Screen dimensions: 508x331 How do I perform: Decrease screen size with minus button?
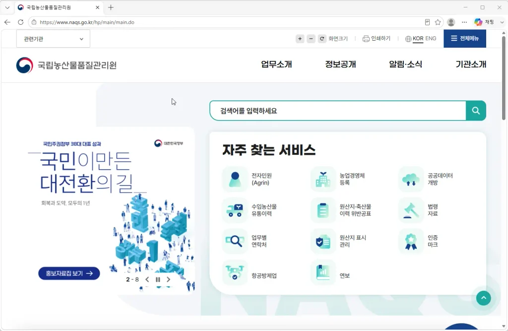(311, 39)
